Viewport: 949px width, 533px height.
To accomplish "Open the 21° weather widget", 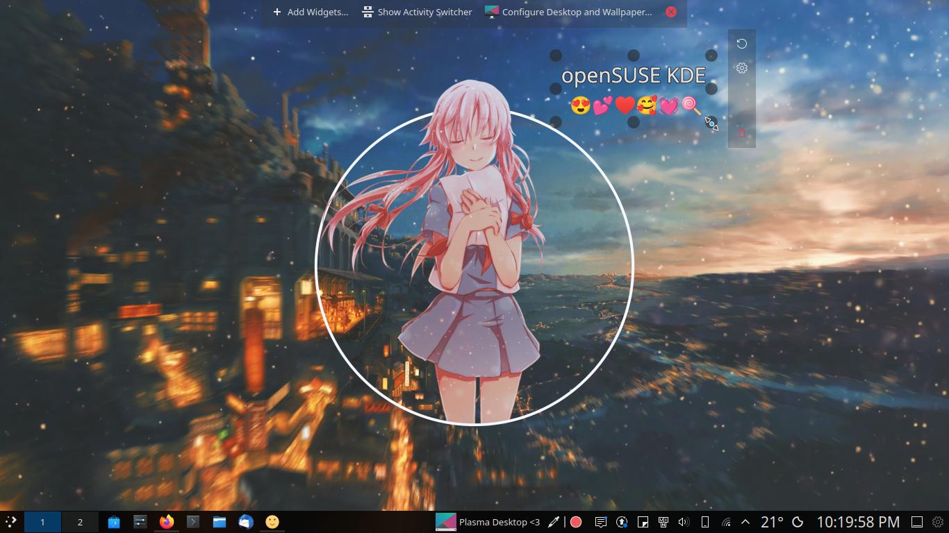I will click(773, 522).
